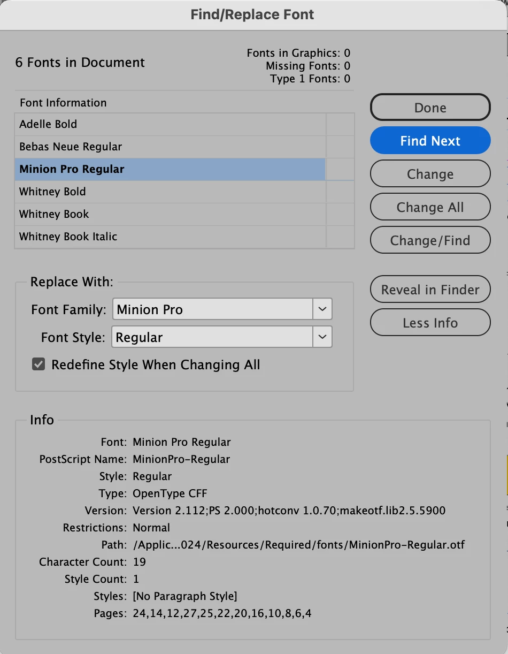Click the Version info value
The image size is (508, 654).
(x=289, y=511)
